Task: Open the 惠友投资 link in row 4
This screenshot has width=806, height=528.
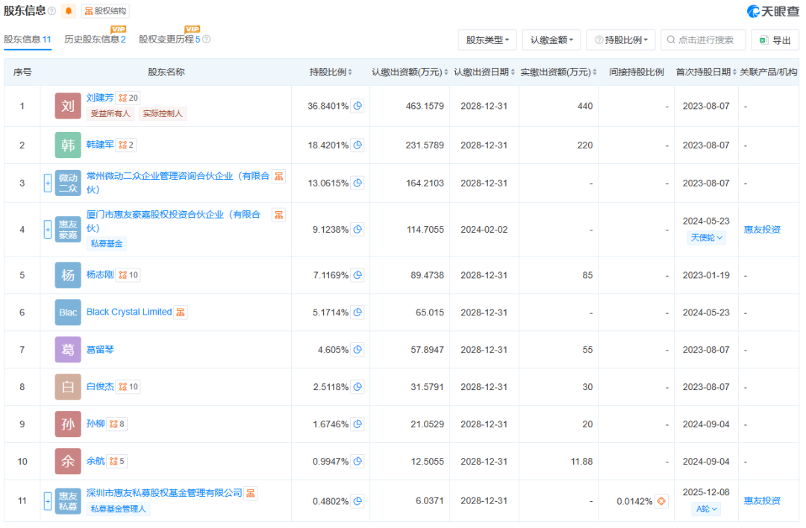Action: point(762,230)
